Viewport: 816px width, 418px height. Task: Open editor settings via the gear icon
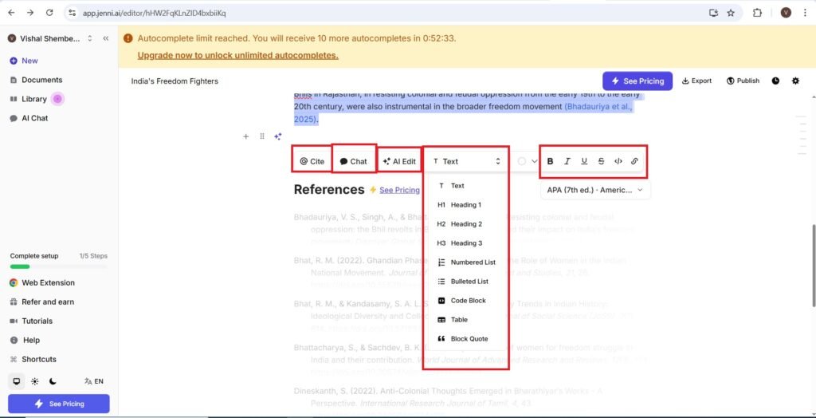tap(795, 81)
